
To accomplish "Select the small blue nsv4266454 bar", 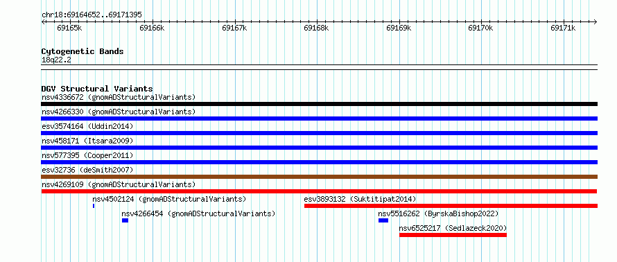I will click(x=125, y=220).
